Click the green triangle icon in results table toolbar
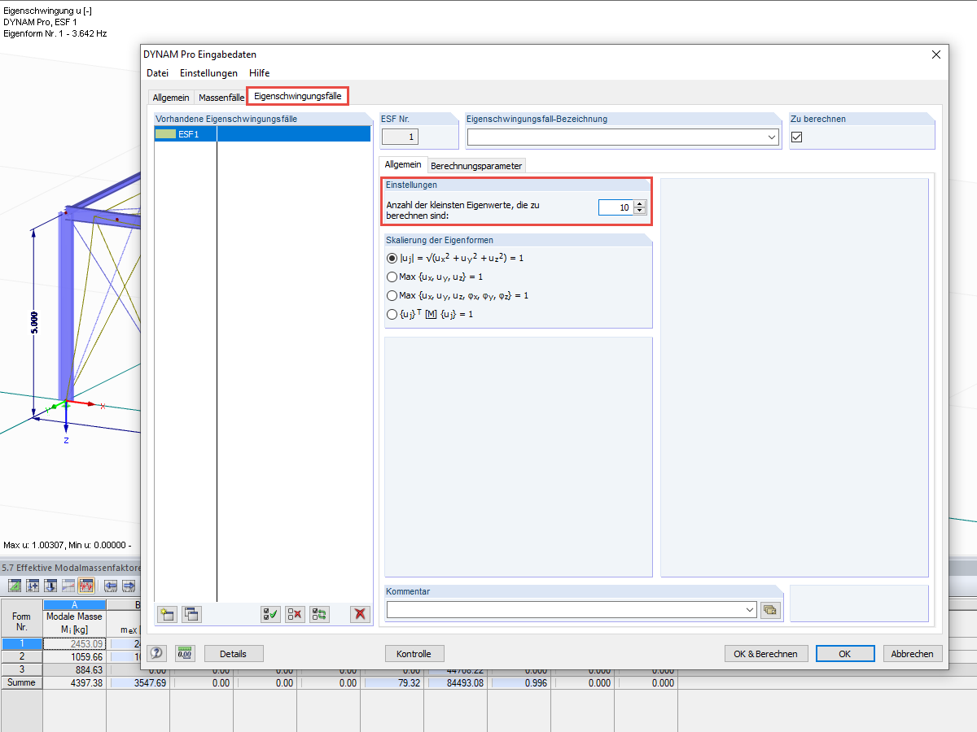Image resolution: width=977 pixels, height=732 pixels. [15, 586]
